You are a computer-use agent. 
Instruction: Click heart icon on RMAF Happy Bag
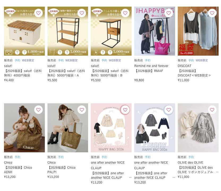tap(168, 13)
